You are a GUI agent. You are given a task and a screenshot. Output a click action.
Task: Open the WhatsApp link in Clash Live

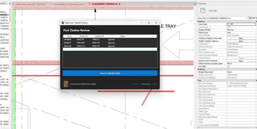(x=146, y=84)
